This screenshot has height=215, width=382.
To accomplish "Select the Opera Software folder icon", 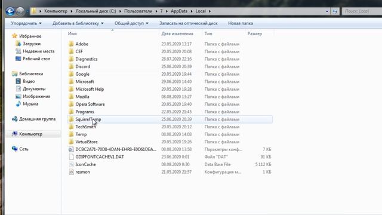I will point(71,104).
